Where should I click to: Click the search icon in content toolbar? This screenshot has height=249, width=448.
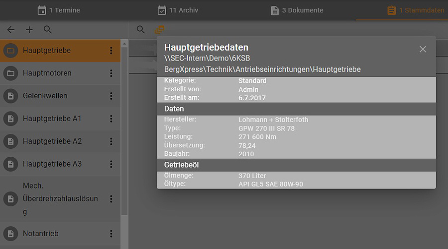click(x=141, y=30)
